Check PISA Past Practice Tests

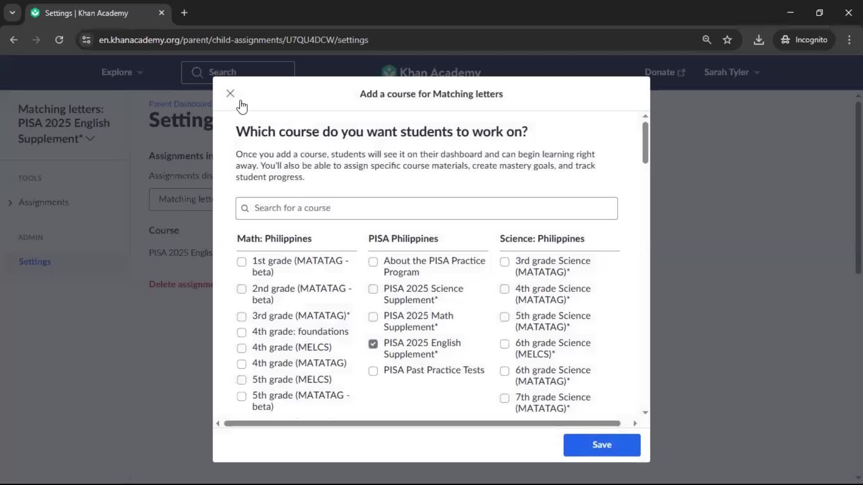[x=373, y=371]
